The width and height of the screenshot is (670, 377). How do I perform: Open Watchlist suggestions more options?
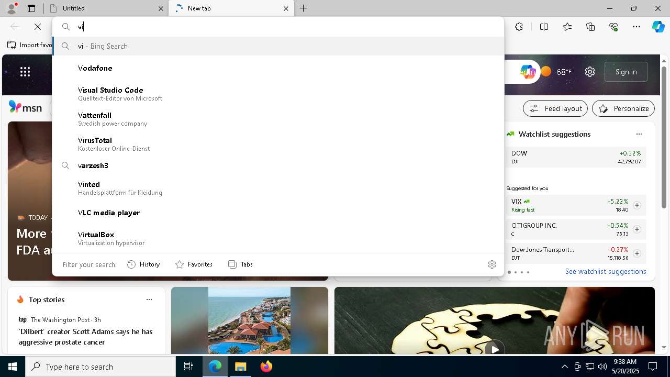click(x=639, y=134)
